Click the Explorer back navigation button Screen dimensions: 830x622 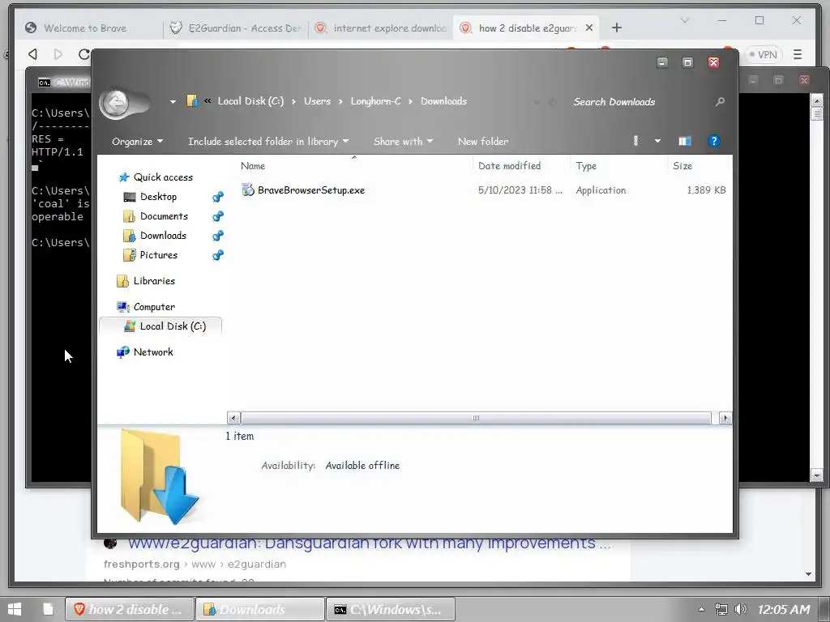tap(117, 103)
